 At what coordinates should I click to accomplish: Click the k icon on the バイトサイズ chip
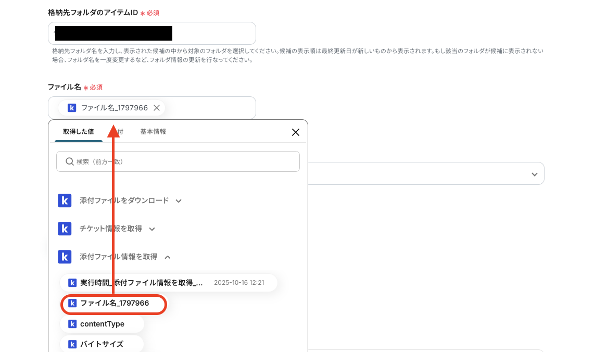click(x=71, y=344)
